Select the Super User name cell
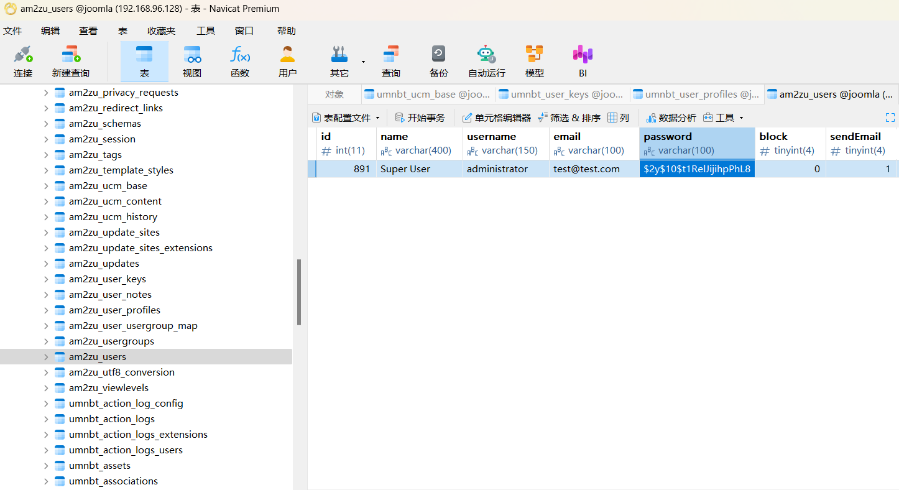The width and height of the screenshot is (899, 490). click(420, 169)
